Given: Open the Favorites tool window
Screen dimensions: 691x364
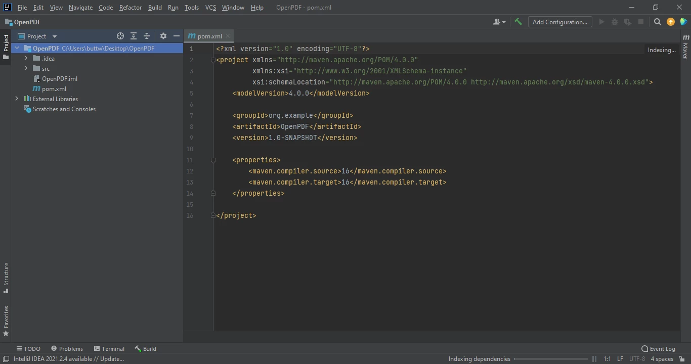Looking at the screenshot, I should [x=6, y=321].
